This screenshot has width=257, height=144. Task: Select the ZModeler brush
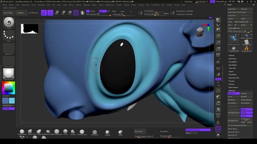click(95, 132)
